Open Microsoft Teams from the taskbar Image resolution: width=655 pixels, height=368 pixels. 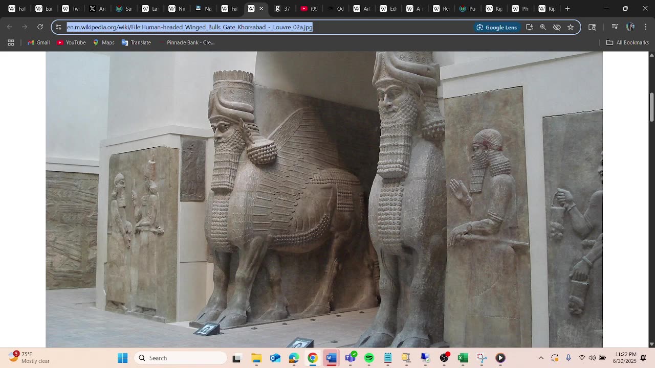(351, 358)
